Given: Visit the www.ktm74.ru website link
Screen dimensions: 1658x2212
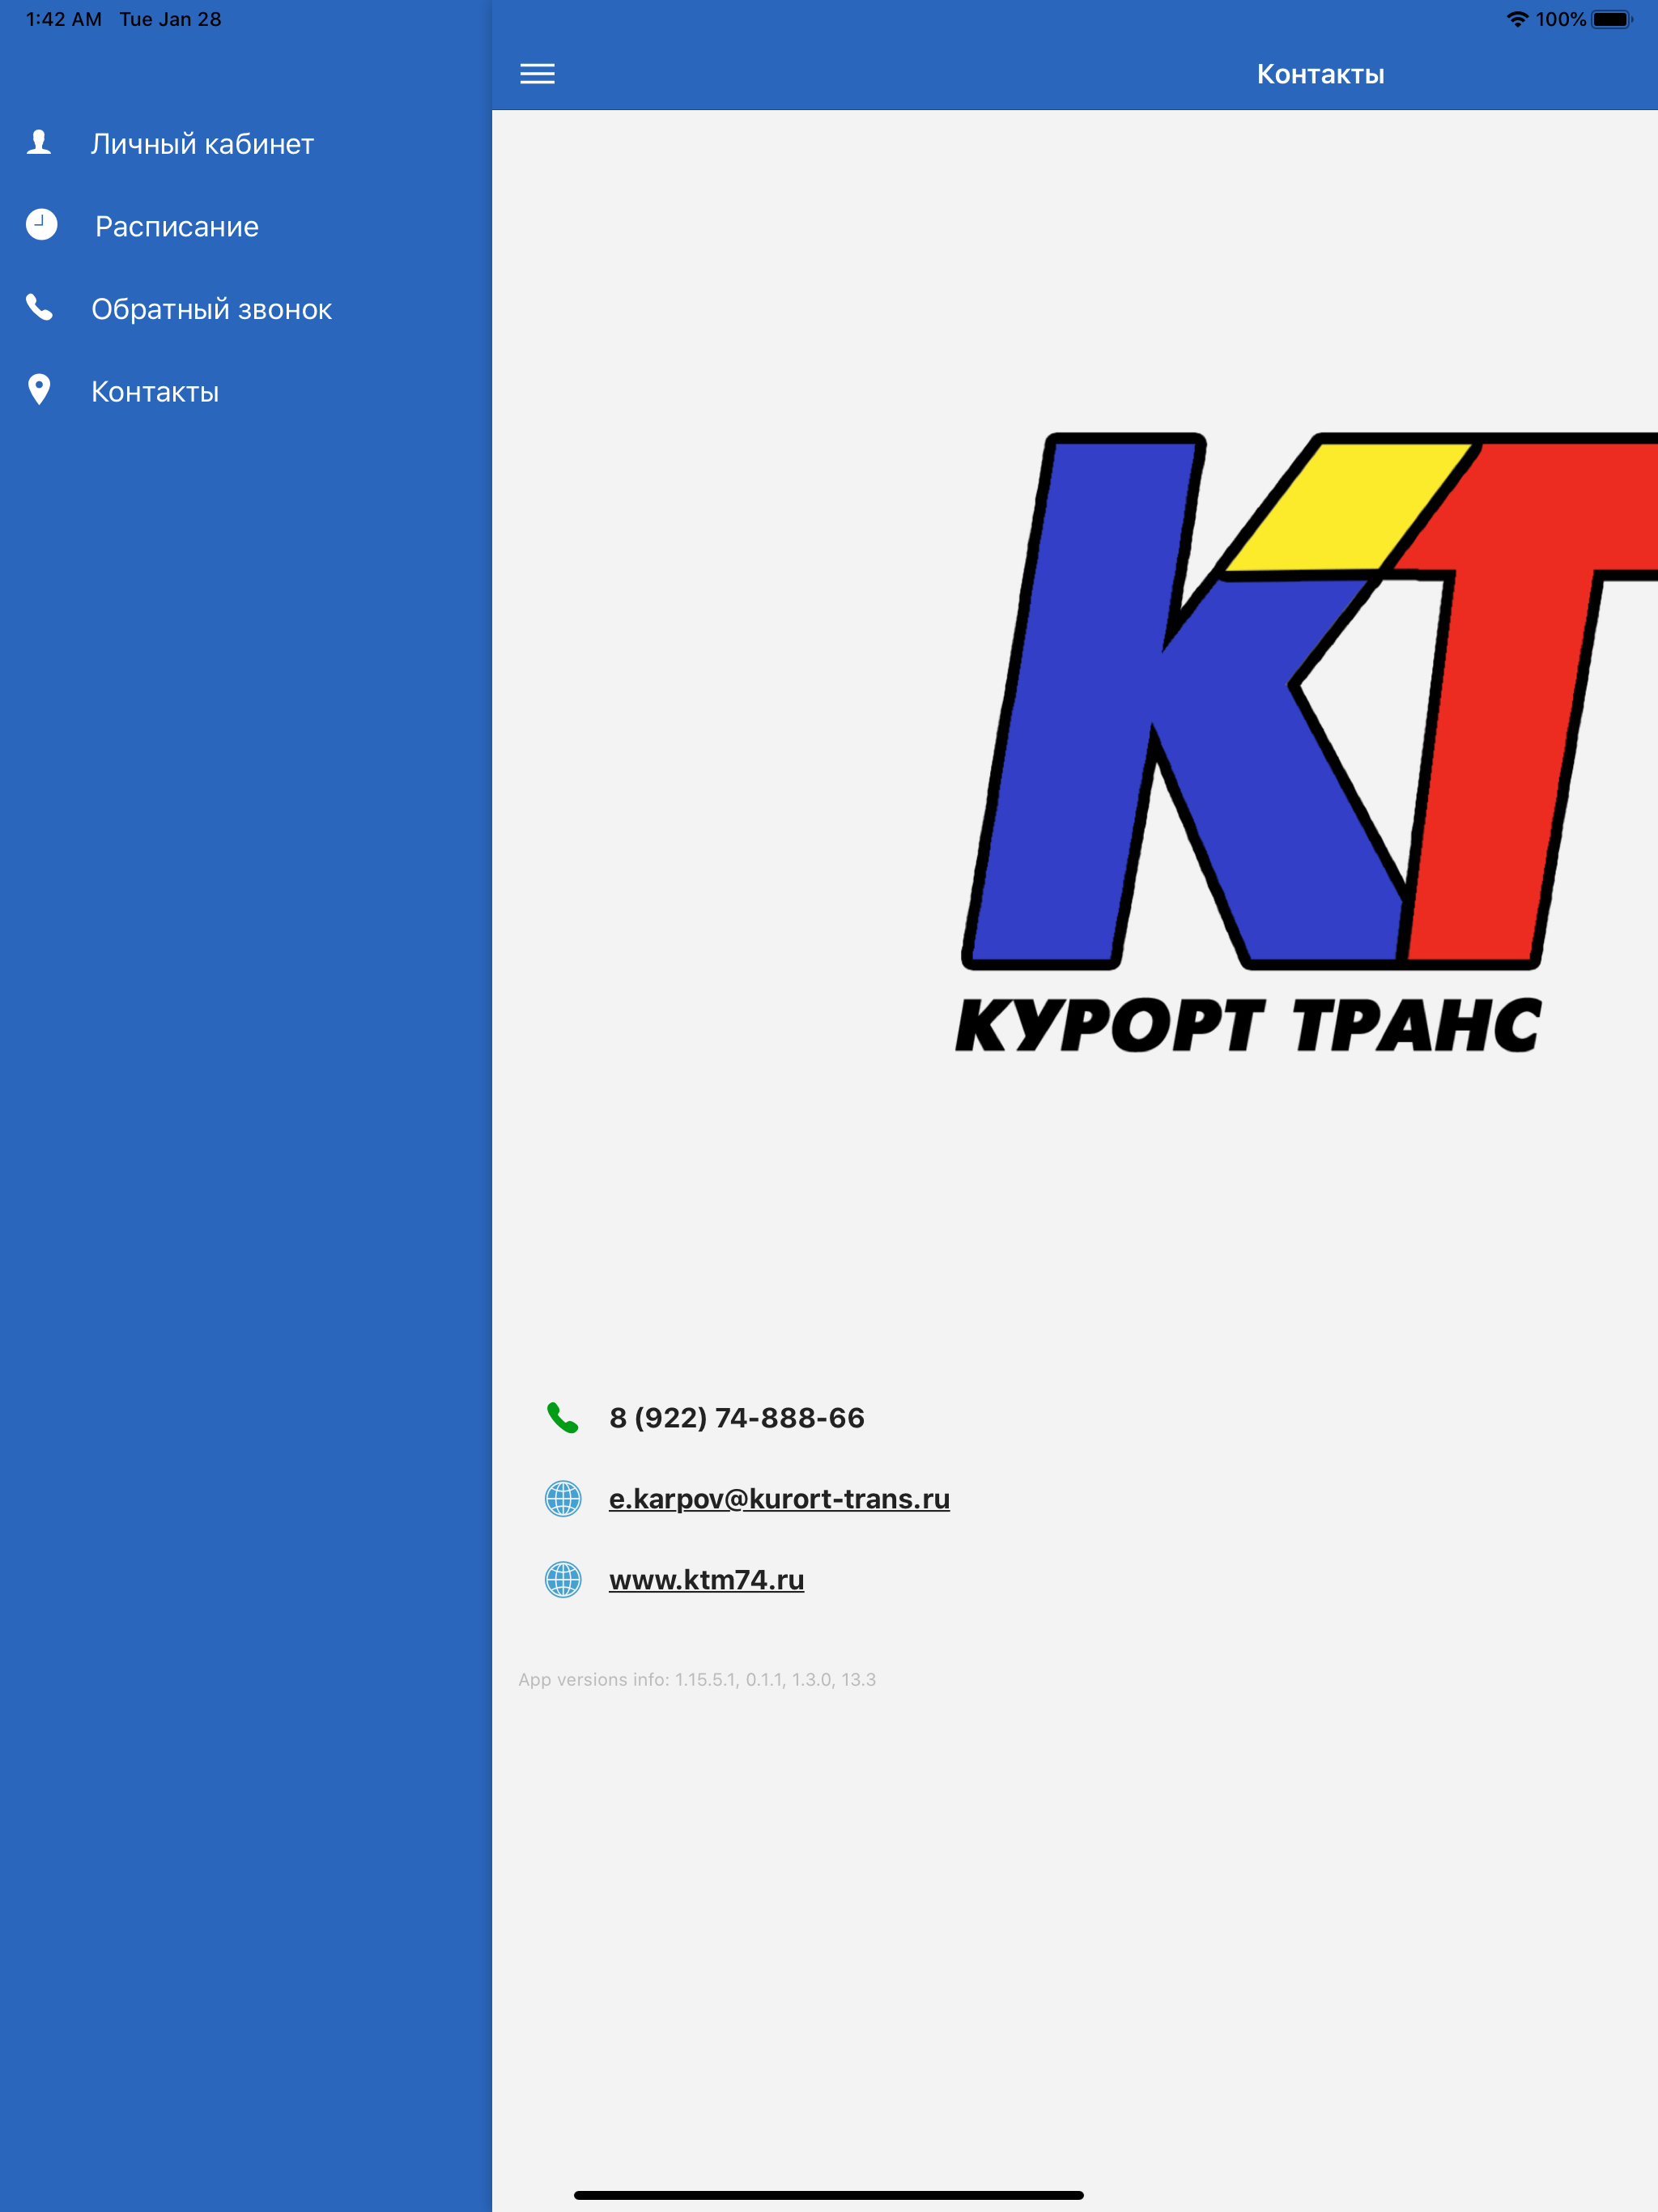Looking at the screenshot, I should (706, 1579).
